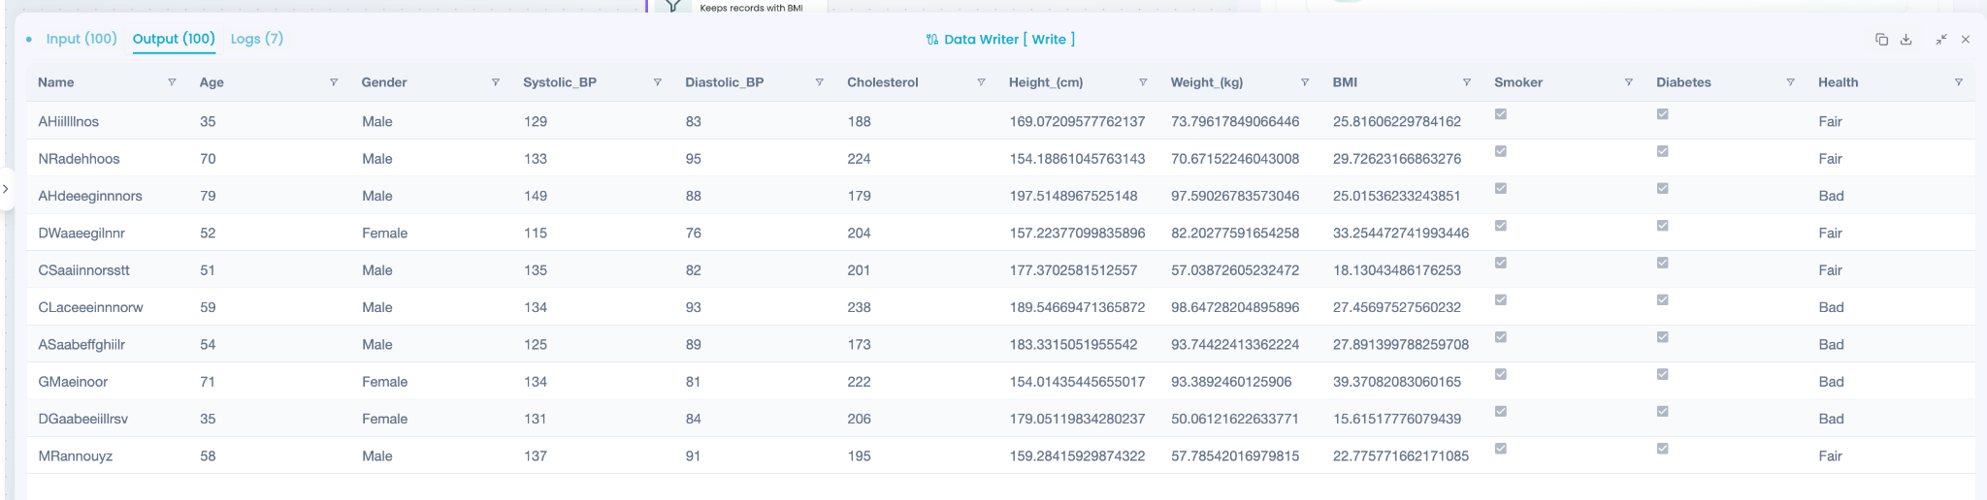Open filter for Weight_(kg) column
The image size is (1987, 500).
[1305, 82]
